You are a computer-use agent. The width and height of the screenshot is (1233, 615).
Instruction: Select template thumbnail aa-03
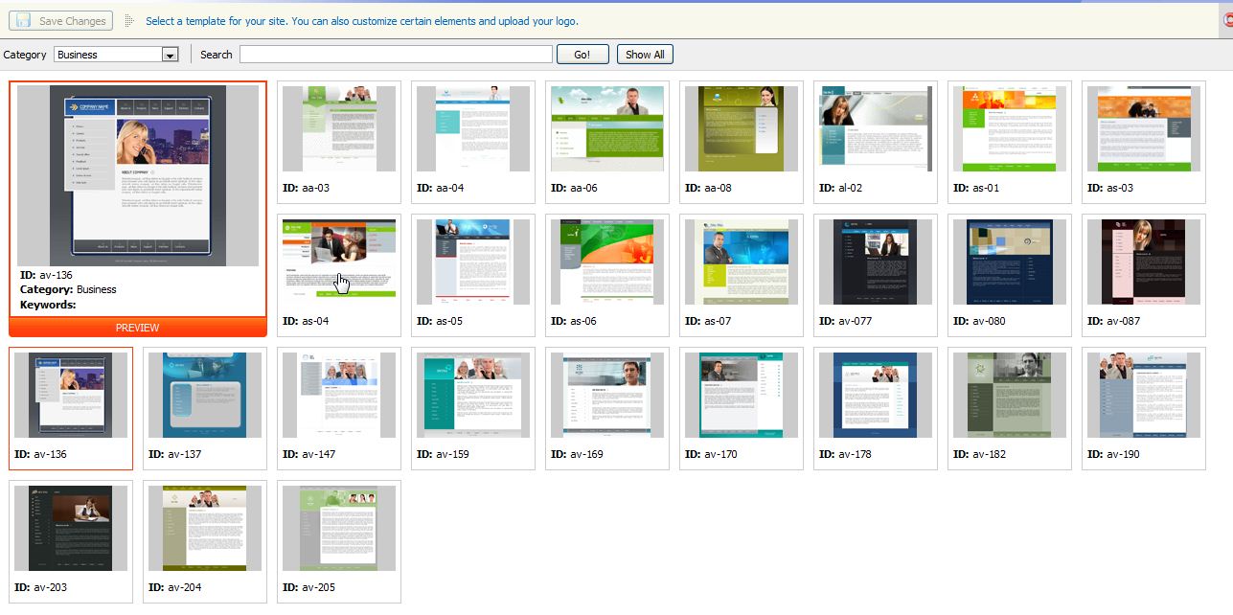(x=338, y=129)
